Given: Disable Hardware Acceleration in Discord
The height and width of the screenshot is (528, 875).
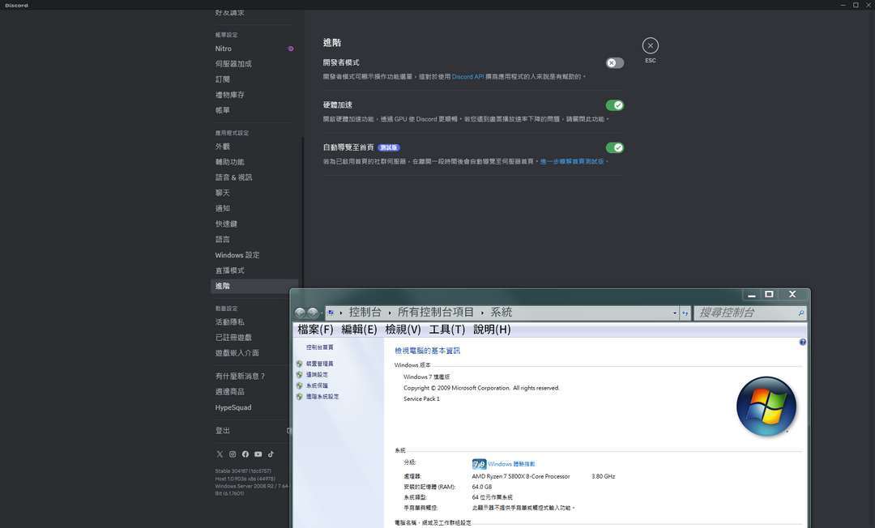Looking at the screenshot, I should coord(615,104).
